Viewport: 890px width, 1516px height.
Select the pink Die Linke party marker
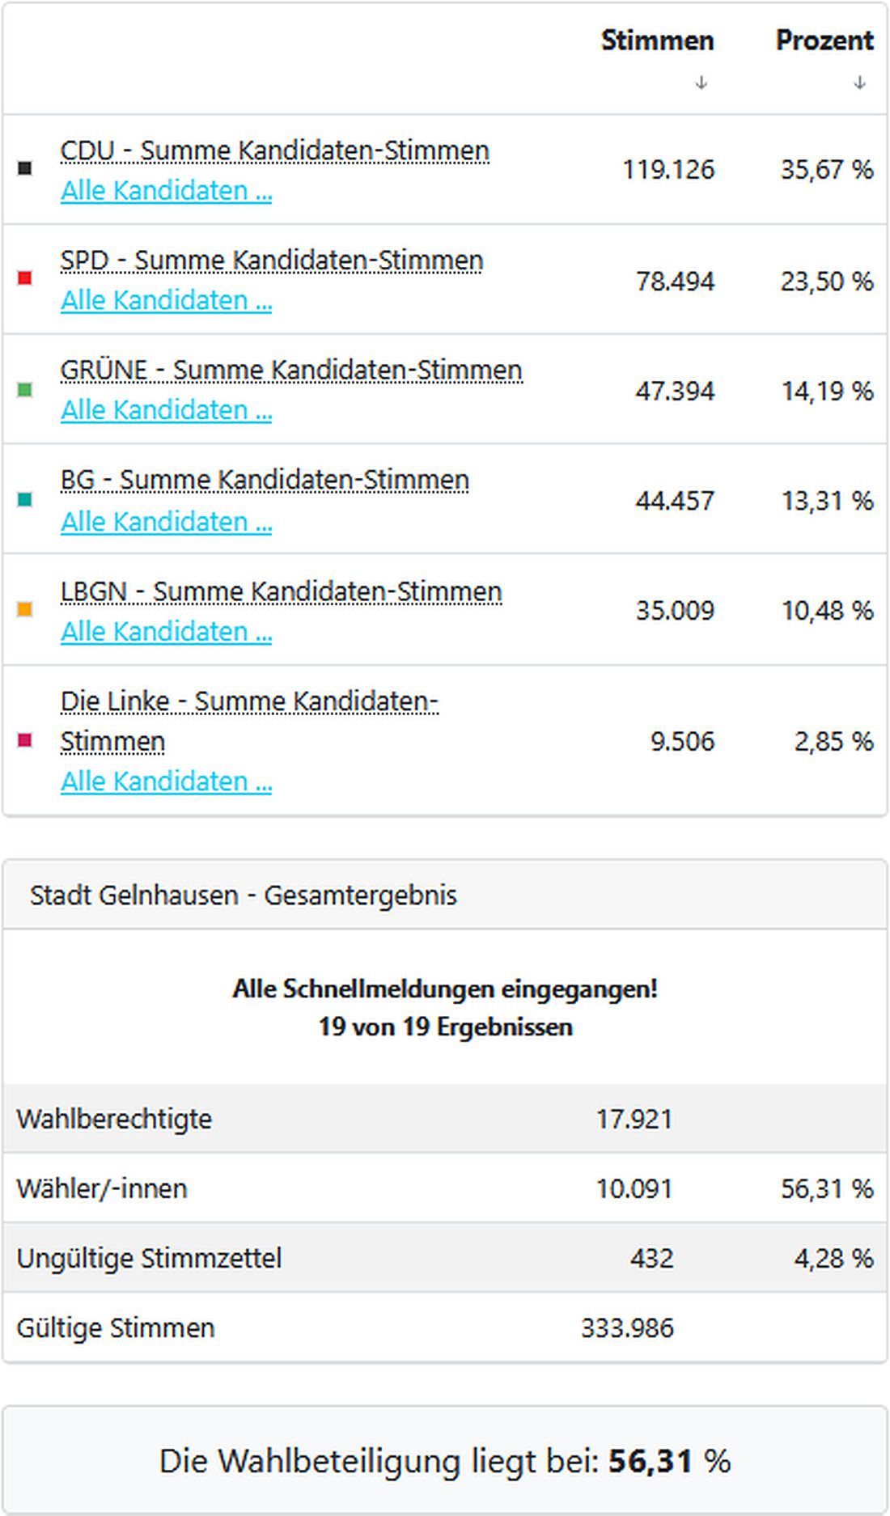tap(27, 740)
